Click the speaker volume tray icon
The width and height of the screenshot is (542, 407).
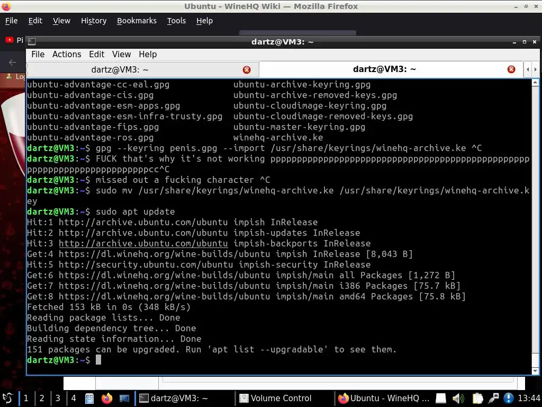pos(458,399)
